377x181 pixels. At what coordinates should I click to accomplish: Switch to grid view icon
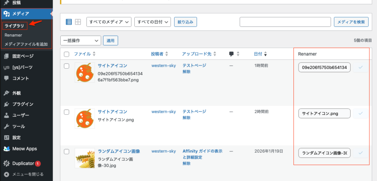[78, 22]
